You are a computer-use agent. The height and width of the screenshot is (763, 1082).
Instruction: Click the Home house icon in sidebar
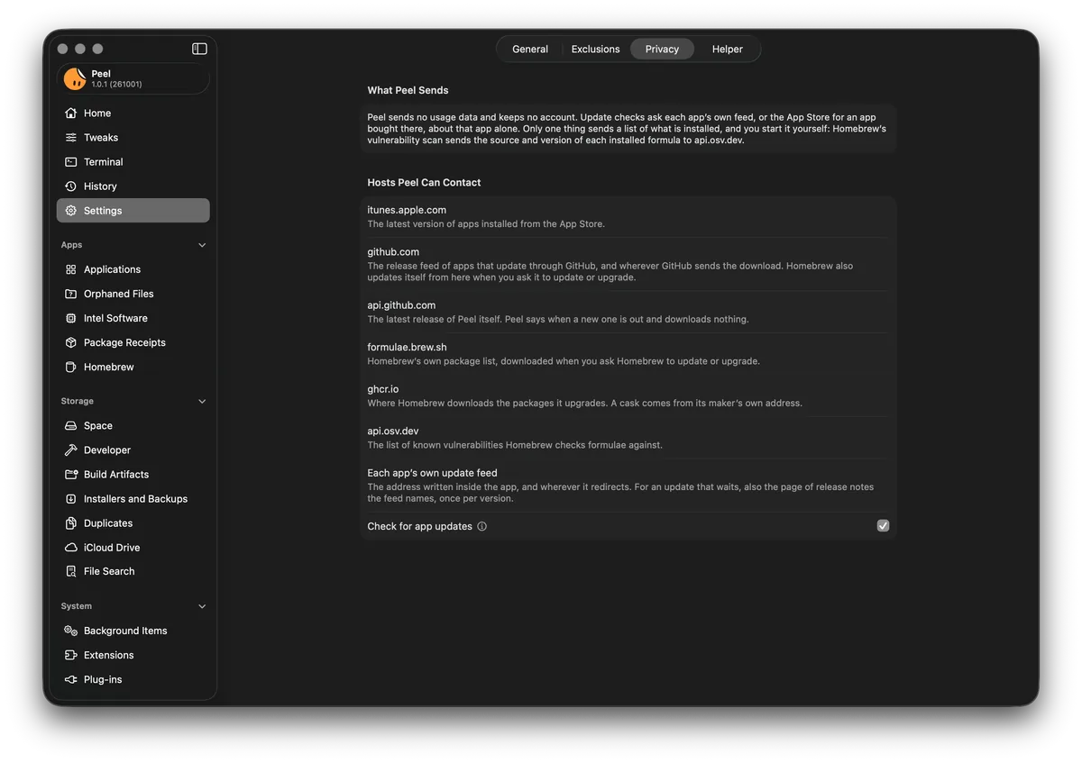[71, 114]
